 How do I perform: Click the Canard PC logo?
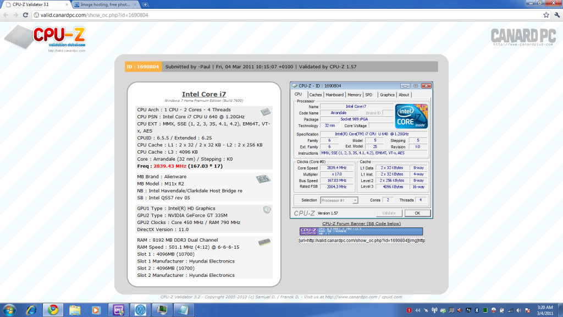tap(523, 37)
